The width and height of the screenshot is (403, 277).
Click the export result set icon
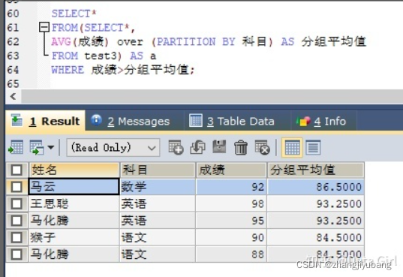16,147
